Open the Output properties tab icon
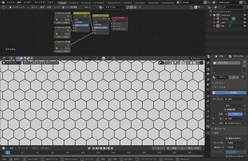 click(x=208, y=74)
